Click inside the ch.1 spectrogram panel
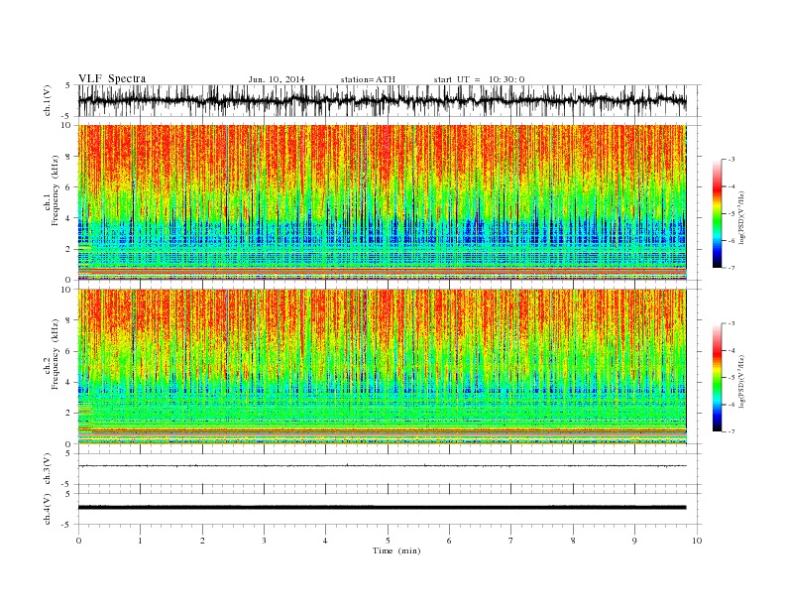The image size is (785, 607). 382,201
